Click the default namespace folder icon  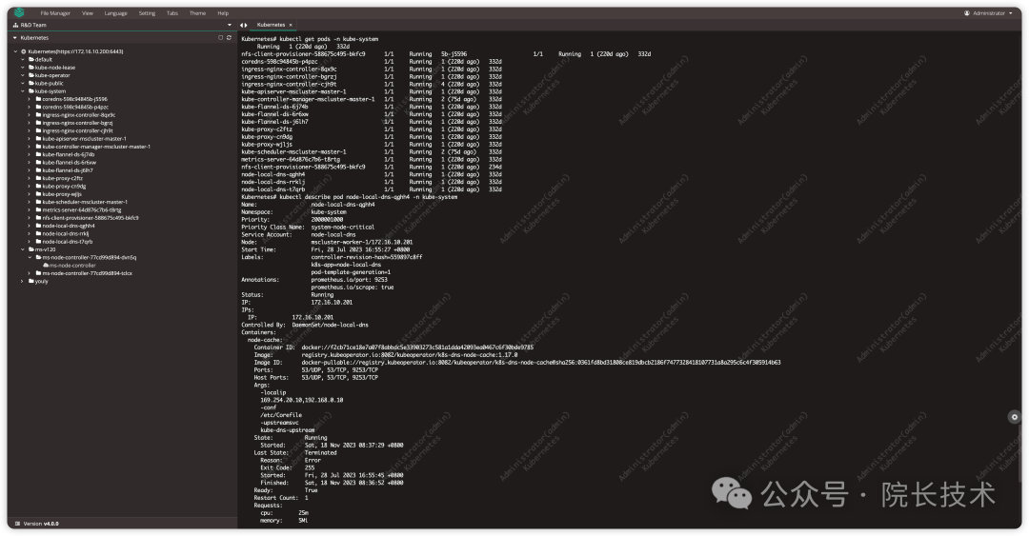30,59
